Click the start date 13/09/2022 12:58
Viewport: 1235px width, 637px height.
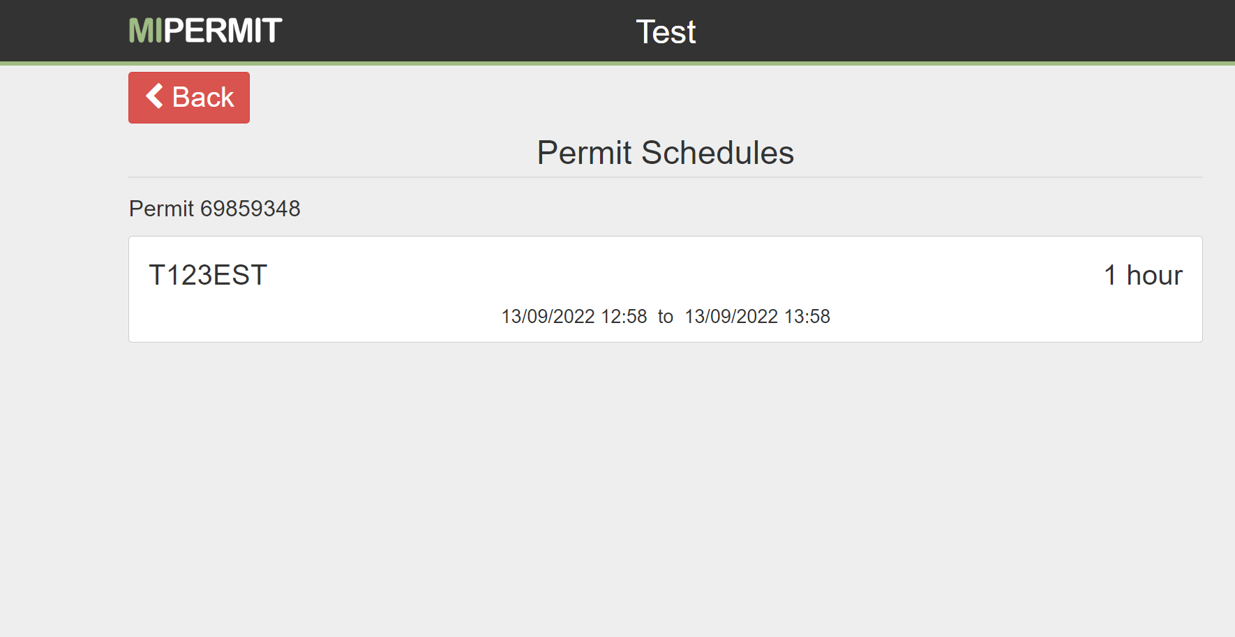pos(574,317)
